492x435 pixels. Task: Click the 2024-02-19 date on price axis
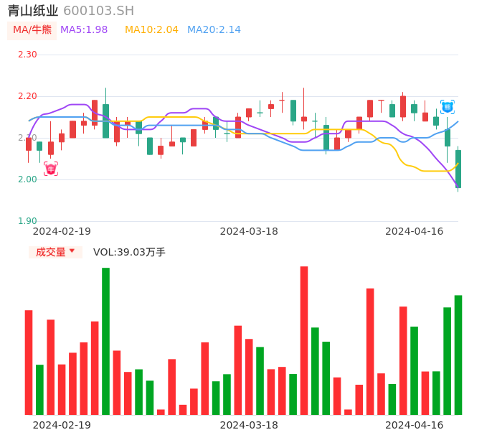(x=62, y=231)
